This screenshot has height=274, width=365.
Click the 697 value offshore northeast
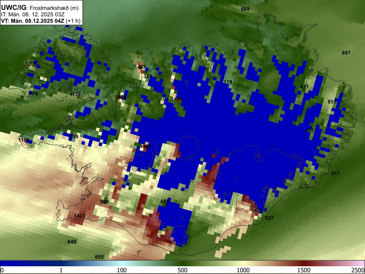coord(346,53)
